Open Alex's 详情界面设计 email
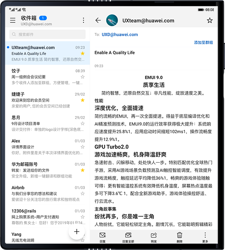The height and width of the screenshot is (250, 225). click(47, 146)
